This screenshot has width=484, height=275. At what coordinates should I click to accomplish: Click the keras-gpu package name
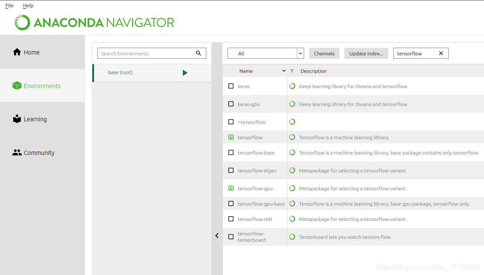point(249,104)
